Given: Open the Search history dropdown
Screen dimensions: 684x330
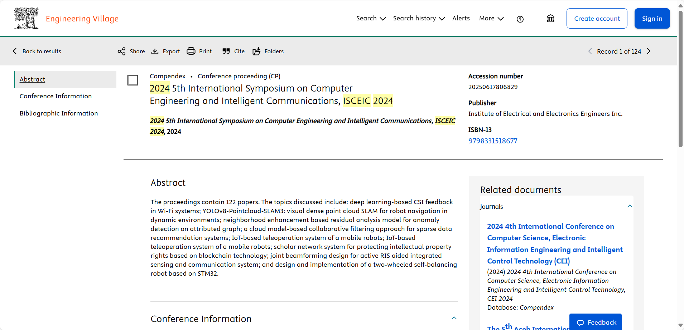Looking at the screenshot, I should click(x=419, y=18).
